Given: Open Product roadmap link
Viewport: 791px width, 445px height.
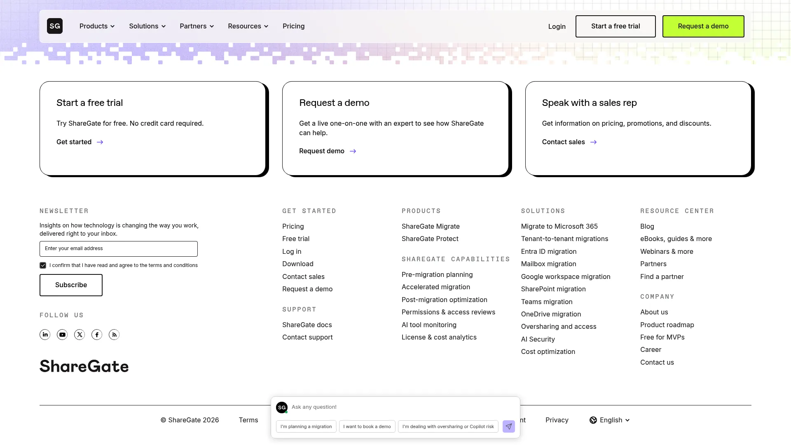Looking at the screenshot, I should [667, 325].
